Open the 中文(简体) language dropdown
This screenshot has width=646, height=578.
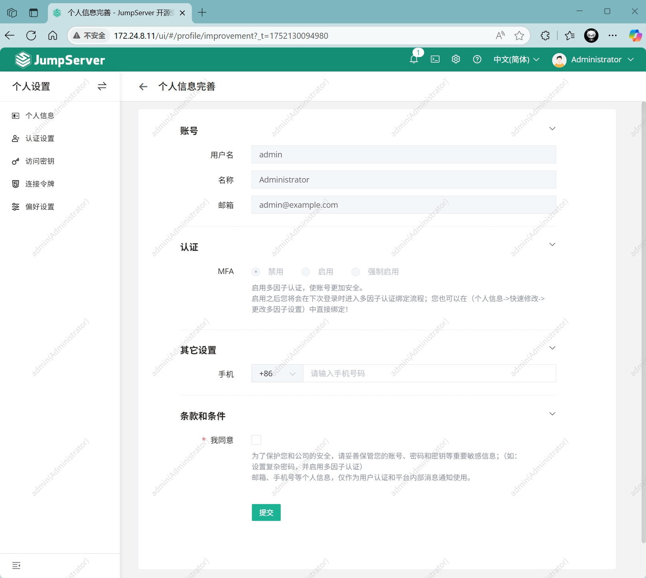tap(516, 60)
